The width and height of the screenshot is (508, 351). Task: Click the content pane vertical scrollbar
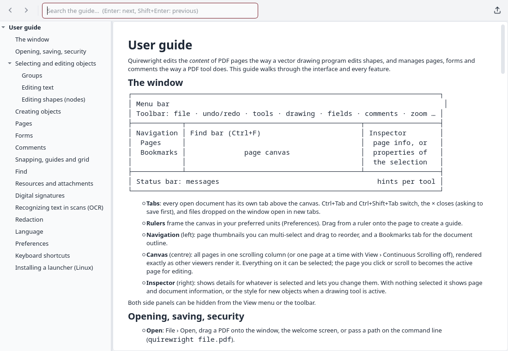coord(503,49)
